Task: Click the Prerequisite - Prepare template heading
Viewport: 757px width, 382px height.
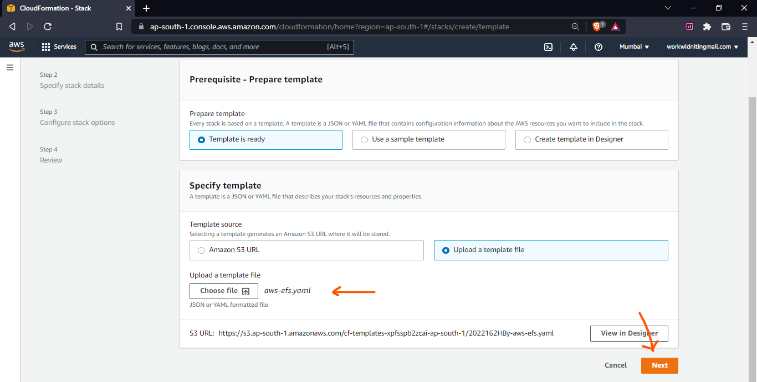Action: coord(256,80)
